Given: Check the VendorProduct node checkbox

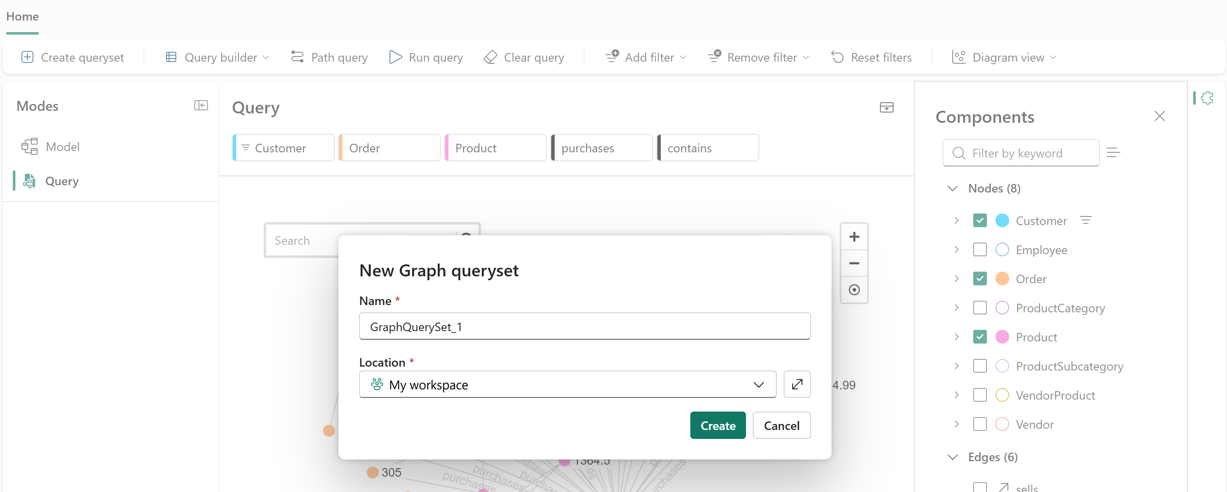Looking at the screenshot, I should (x=979, y=395).
